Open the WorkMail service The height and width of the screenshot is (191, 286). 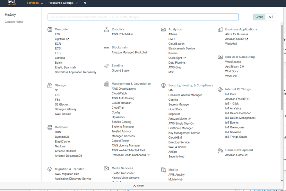pyautogui.click(x=231, y=44)
